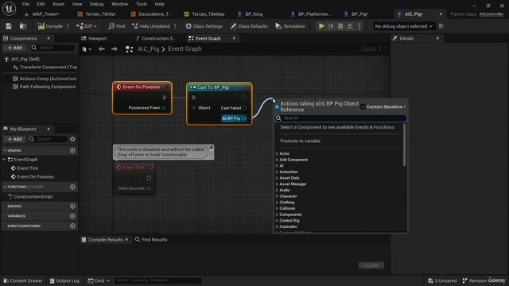This screenshot has width=509, height=286.
Task: Open My Blueprint settings gear
Action: (x=72, y=139)
